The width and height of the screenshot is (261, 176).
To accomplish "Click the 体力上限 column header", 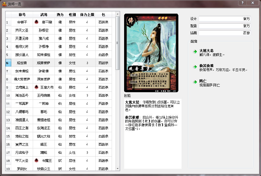I will (87, 14).
